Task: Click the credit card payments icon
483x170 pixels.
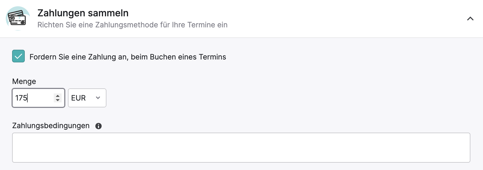Action: coord(18,18)
